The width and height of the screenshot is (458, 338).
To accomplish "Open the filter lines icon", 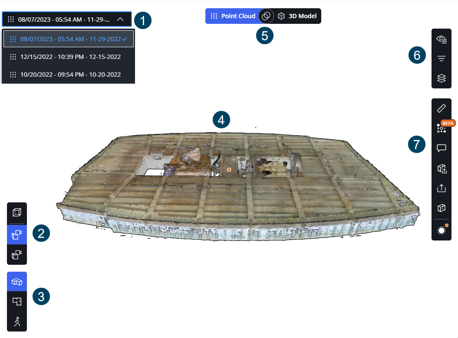I will [x=442, y=58].
